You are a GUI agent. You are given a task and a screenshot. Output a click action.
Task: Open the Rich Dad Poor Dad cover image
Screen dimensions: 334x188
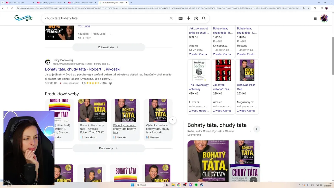pos(247,70)
